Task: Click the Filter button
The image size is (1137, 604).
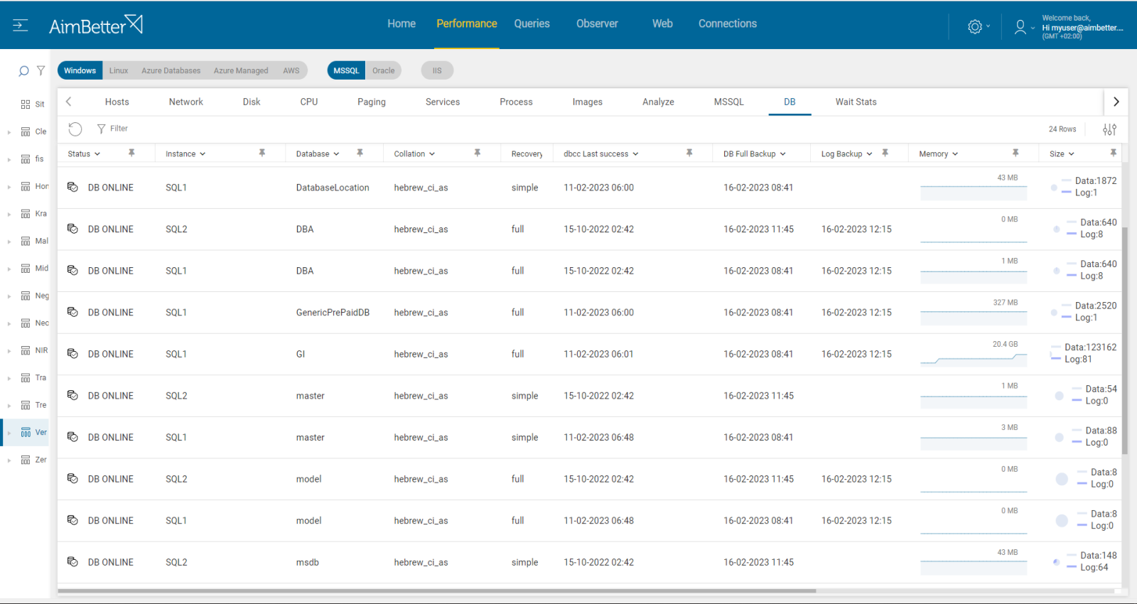Action: click(113, 129)
